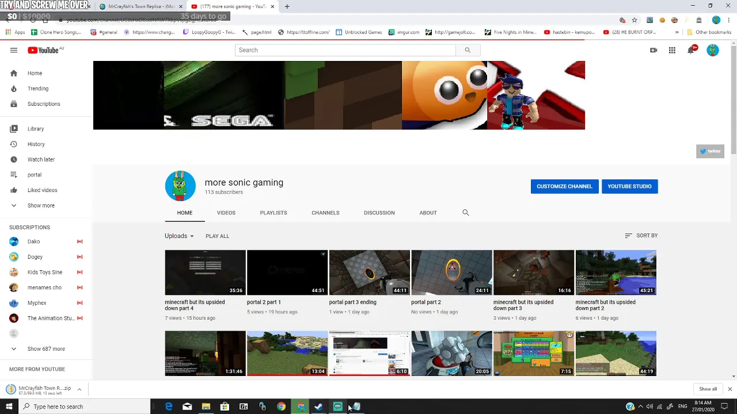Open the account avatar menu
This screenshot has height=414, width=737.
[713, 50]
